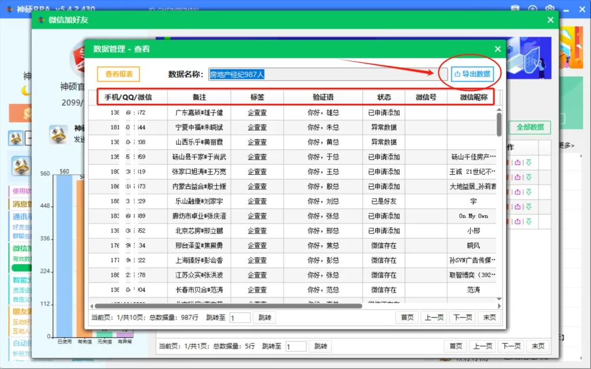Click the red delete icon in an operations row
Image resolution: width=591 pixels, height=369 pixels.
(507, 163)
